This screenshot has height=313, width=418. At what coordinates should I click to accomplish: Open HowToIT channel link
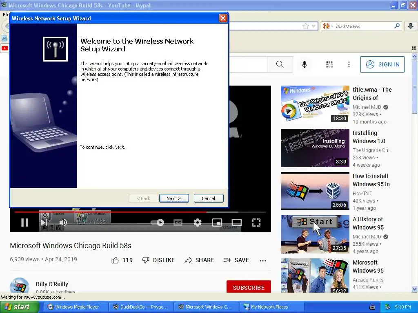pos(362,194)
